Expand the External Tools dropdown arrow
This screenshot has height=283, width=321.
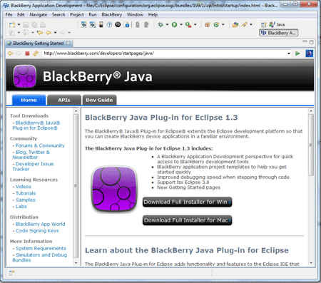click(x=195, y=24)
